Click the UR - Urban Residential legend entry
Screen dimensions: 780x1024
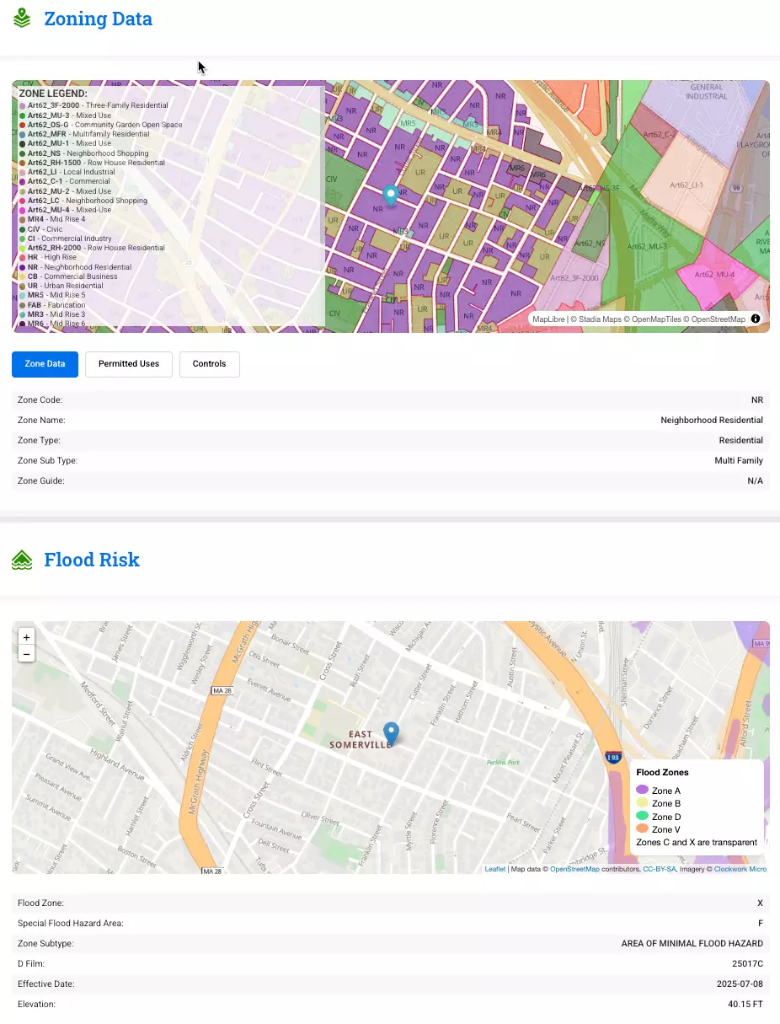click(67, 286)
